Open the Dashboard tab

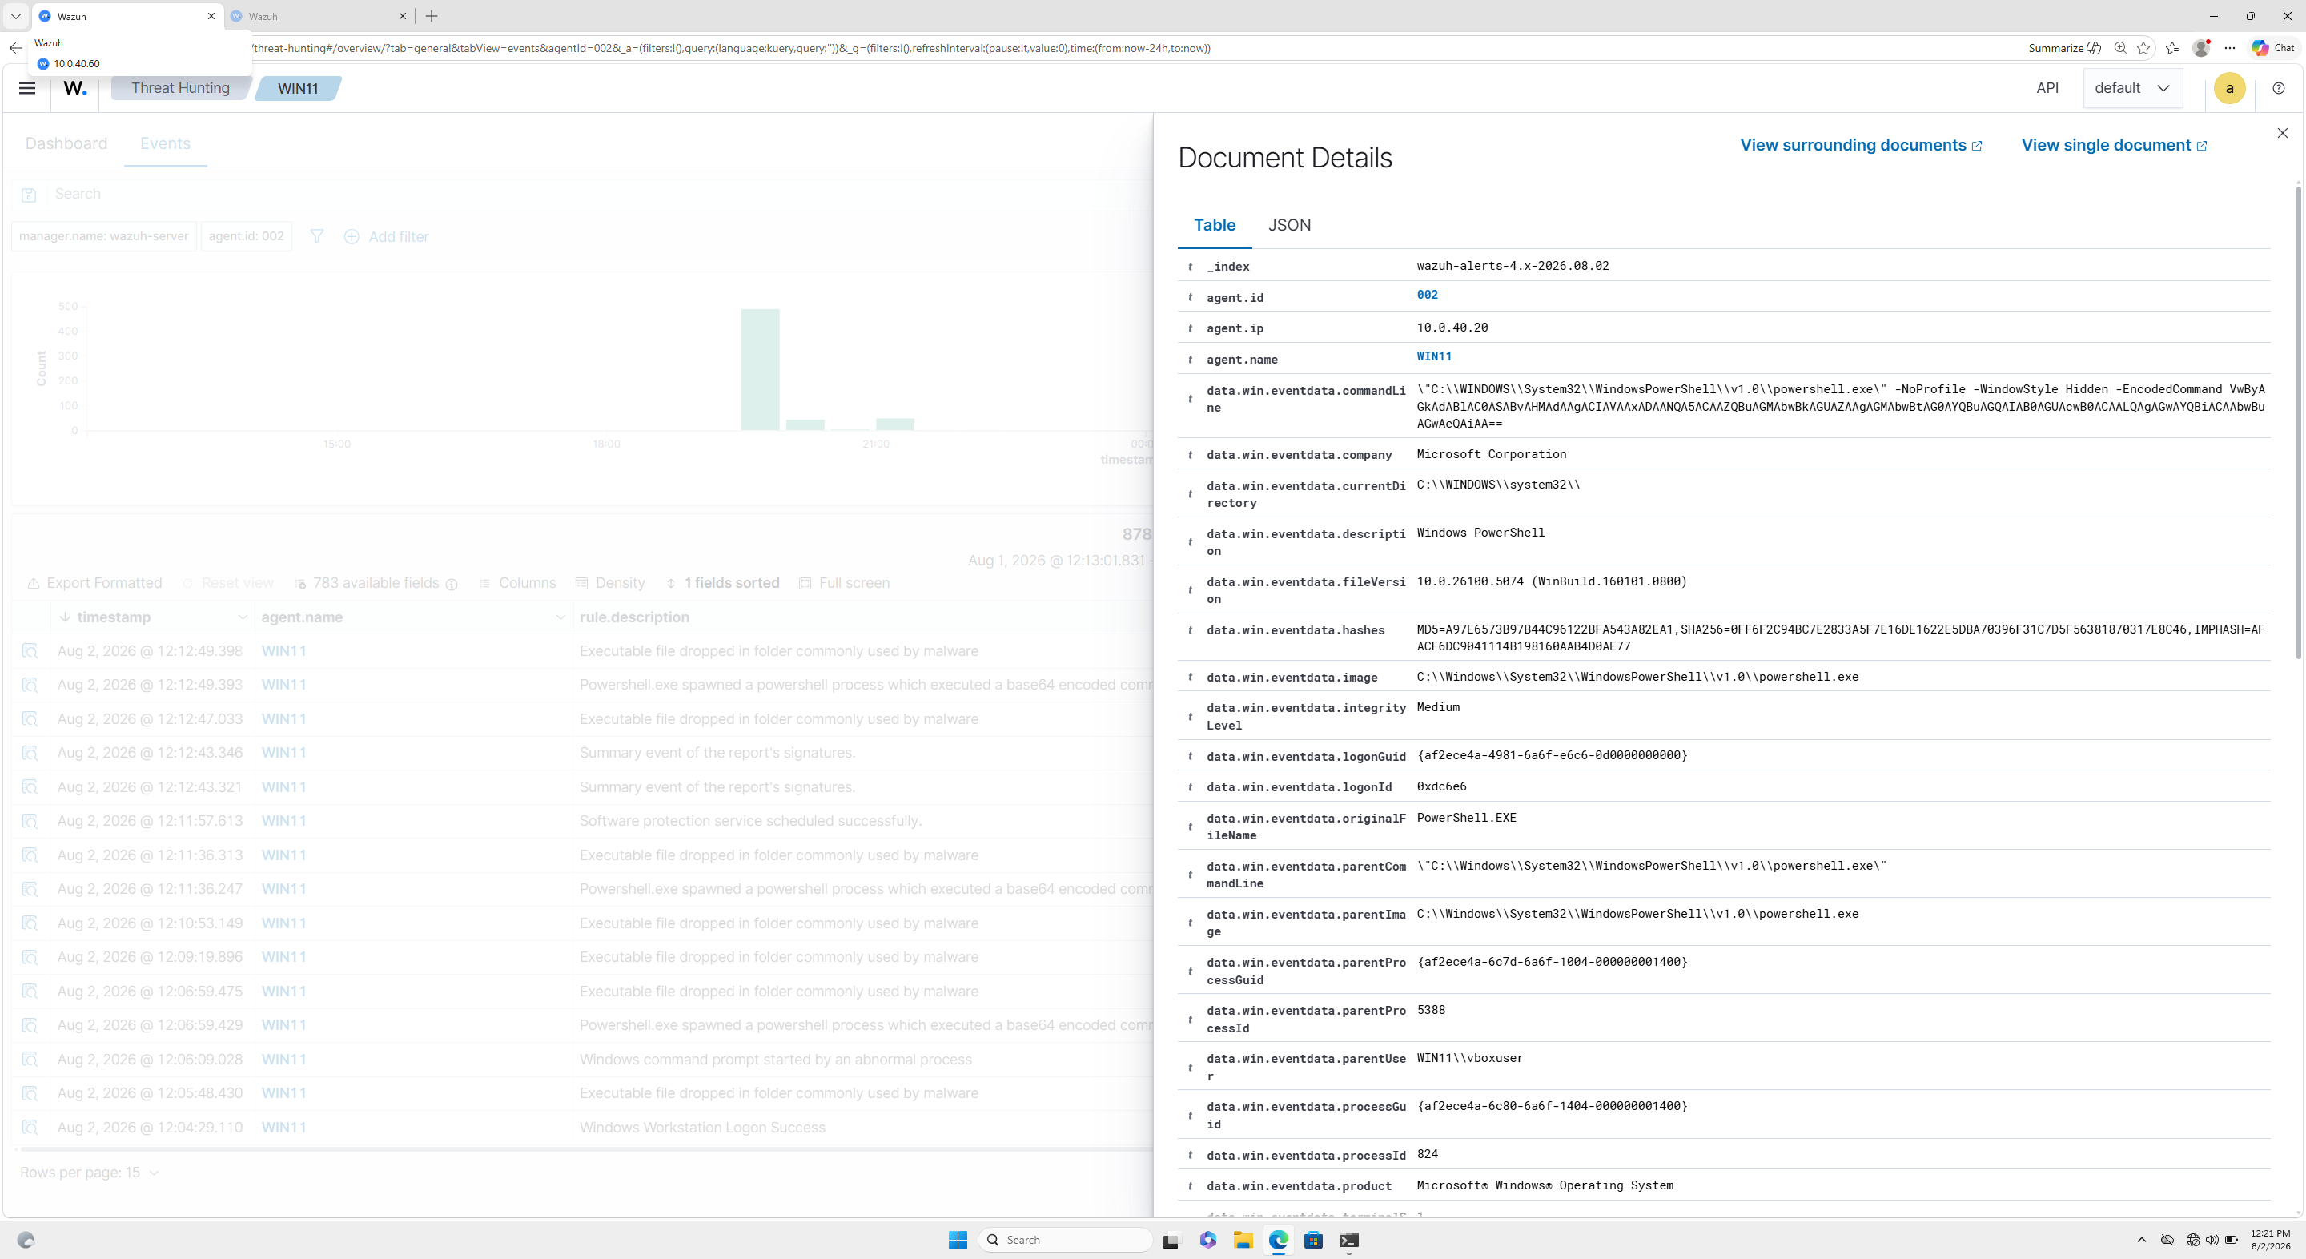tap(66, 143)
